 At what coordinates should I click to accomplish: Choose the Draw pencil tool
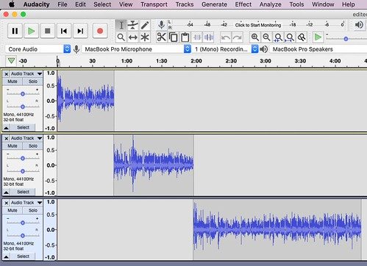pos(145,25)
